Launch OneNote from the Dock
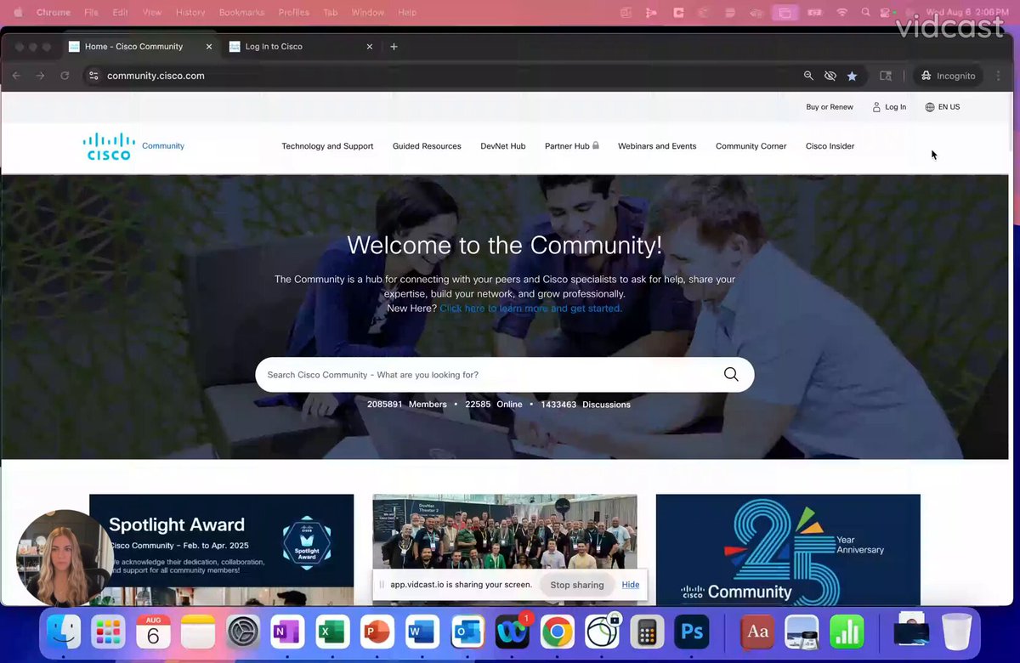This screenshot has width=1020, height=663. coord(287,632)
